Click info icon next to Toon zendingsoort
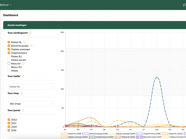The width and height of the screenshot is (186, 139). (x=30, y=33)
